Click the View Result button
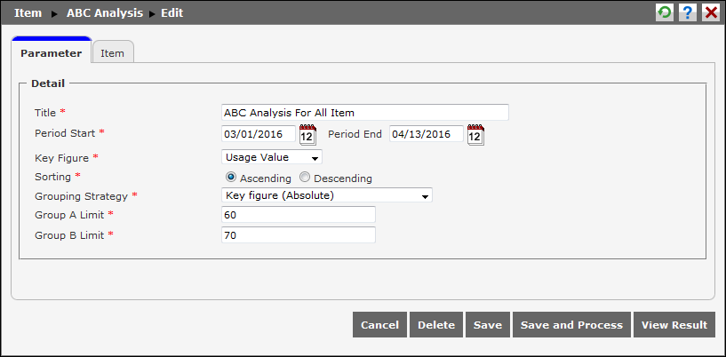The height and width of the screenshot is (357, 726). (x=674, y=325)
